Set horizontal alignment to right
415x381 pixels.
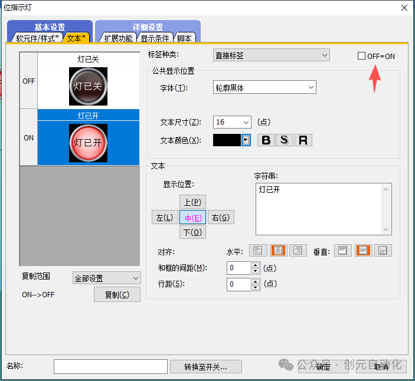pos(298,250)
